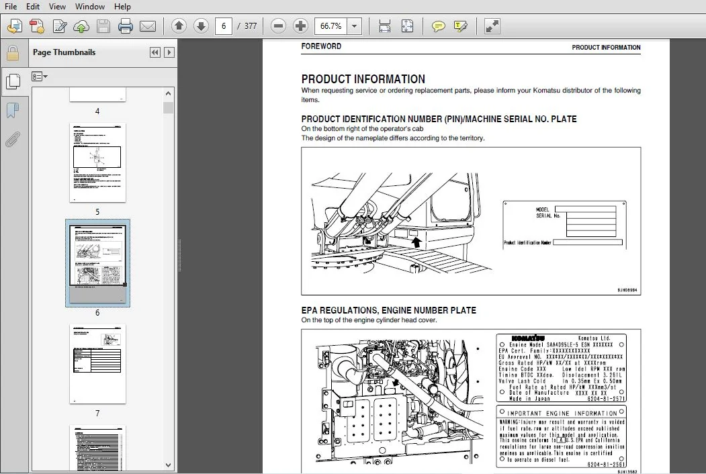Viewport: 706px width, 474px height.
Task: Click the read mode expand icon
Action: pos(492,26)
